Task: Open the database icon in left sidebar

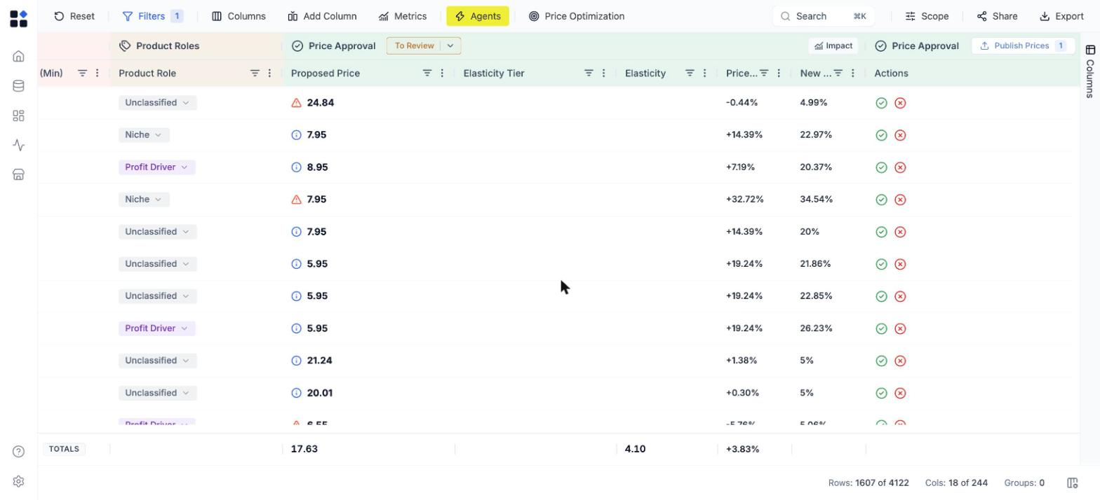Action: coord(19,86)
